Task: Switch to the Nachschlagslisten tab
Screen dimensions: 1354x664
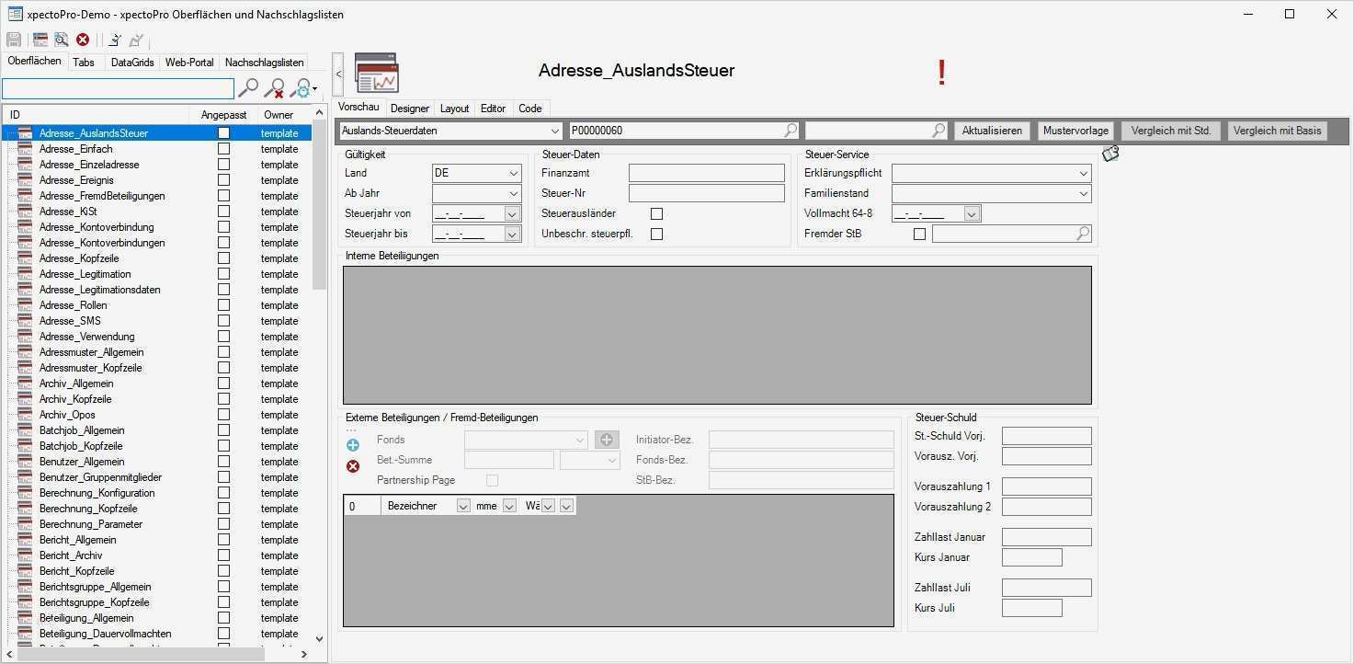Action: pyautogui.click(x=265, y=63)
